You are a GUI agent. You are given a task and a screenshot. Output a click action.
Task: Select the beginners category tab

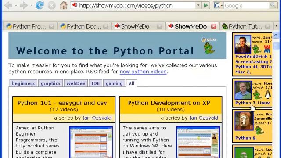23,83
